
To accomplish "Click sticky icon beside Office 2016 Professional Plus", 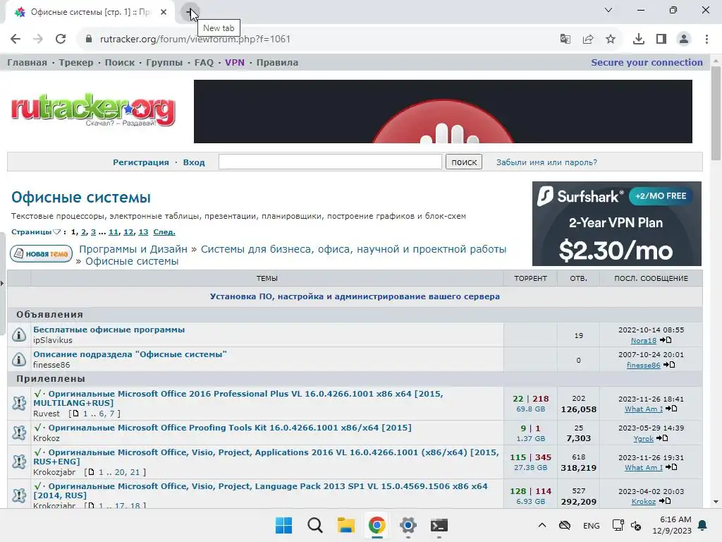I will [19, 403].
